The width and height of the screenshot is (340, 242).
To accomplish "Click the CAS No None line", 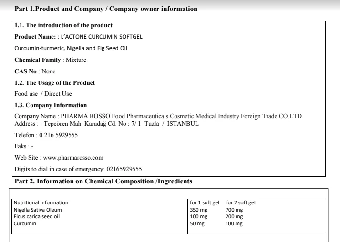I will [x=35, y=71].
